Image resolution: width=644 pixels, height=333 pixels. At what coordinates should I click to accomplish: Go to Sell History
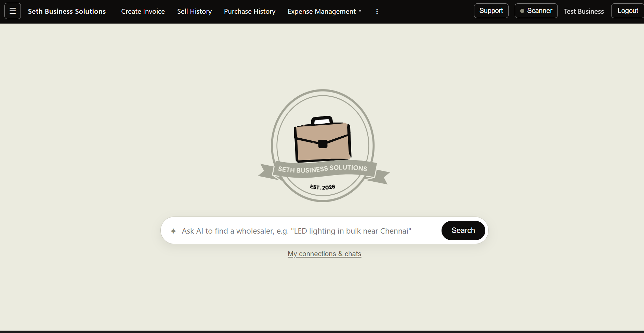[x=194, y=12]
